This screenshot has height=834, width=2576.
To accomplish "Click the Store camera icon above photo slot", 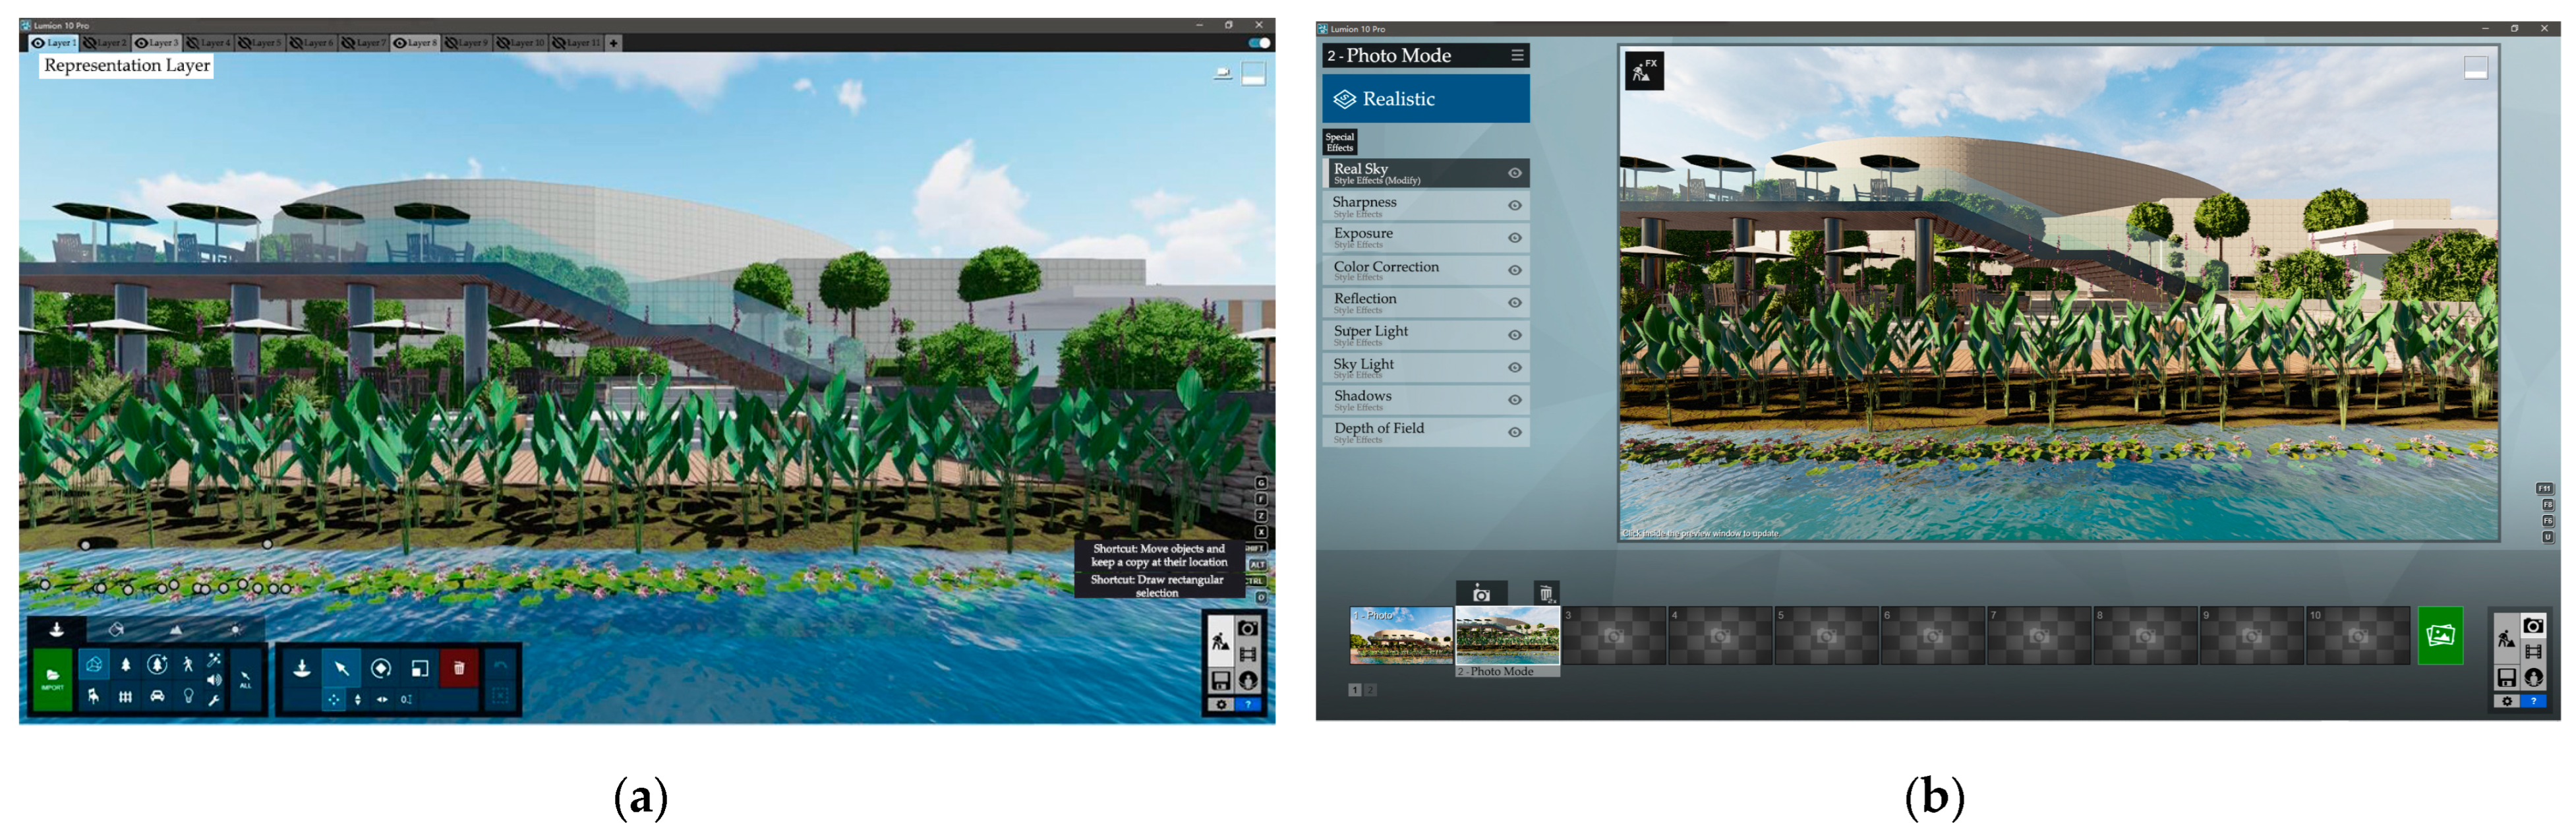I will 1481,594.
